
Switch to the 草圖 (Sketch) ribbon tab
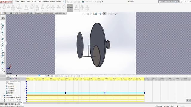[11, 13]
